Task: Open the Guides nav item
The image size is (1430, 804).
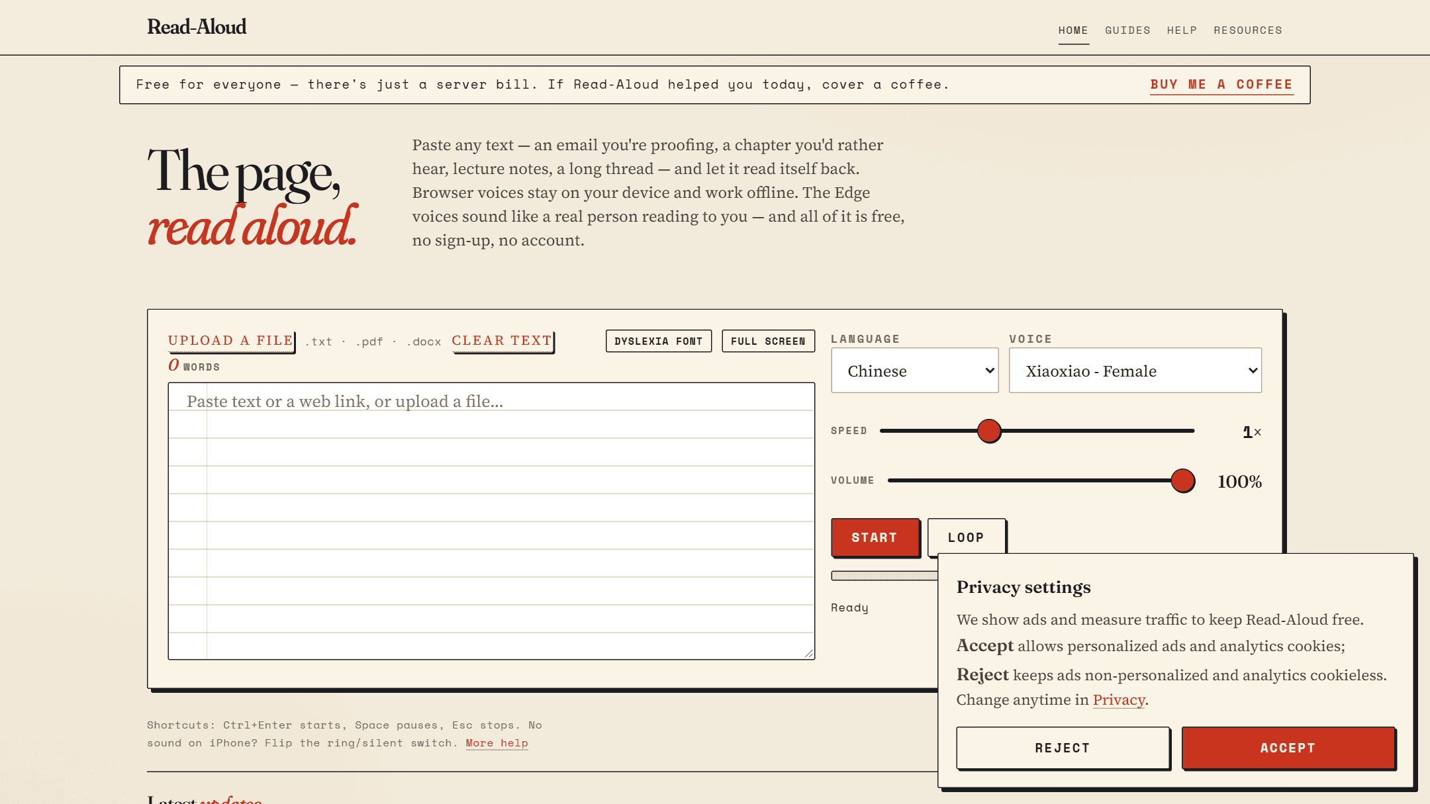Action: (x=1127, y=30)
